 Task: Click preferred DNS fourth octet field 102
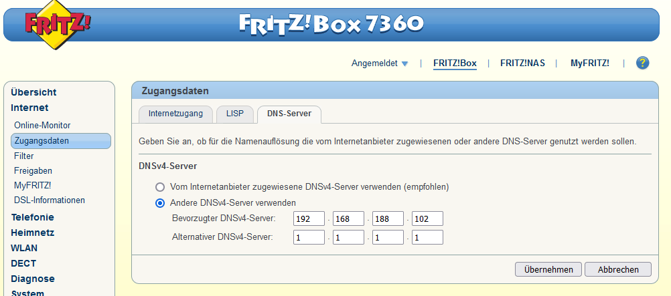(427, 218)
